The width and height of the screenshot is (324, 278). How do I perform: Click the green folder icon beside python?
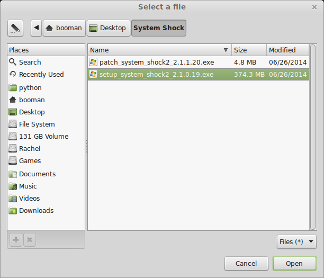[13, 88]
